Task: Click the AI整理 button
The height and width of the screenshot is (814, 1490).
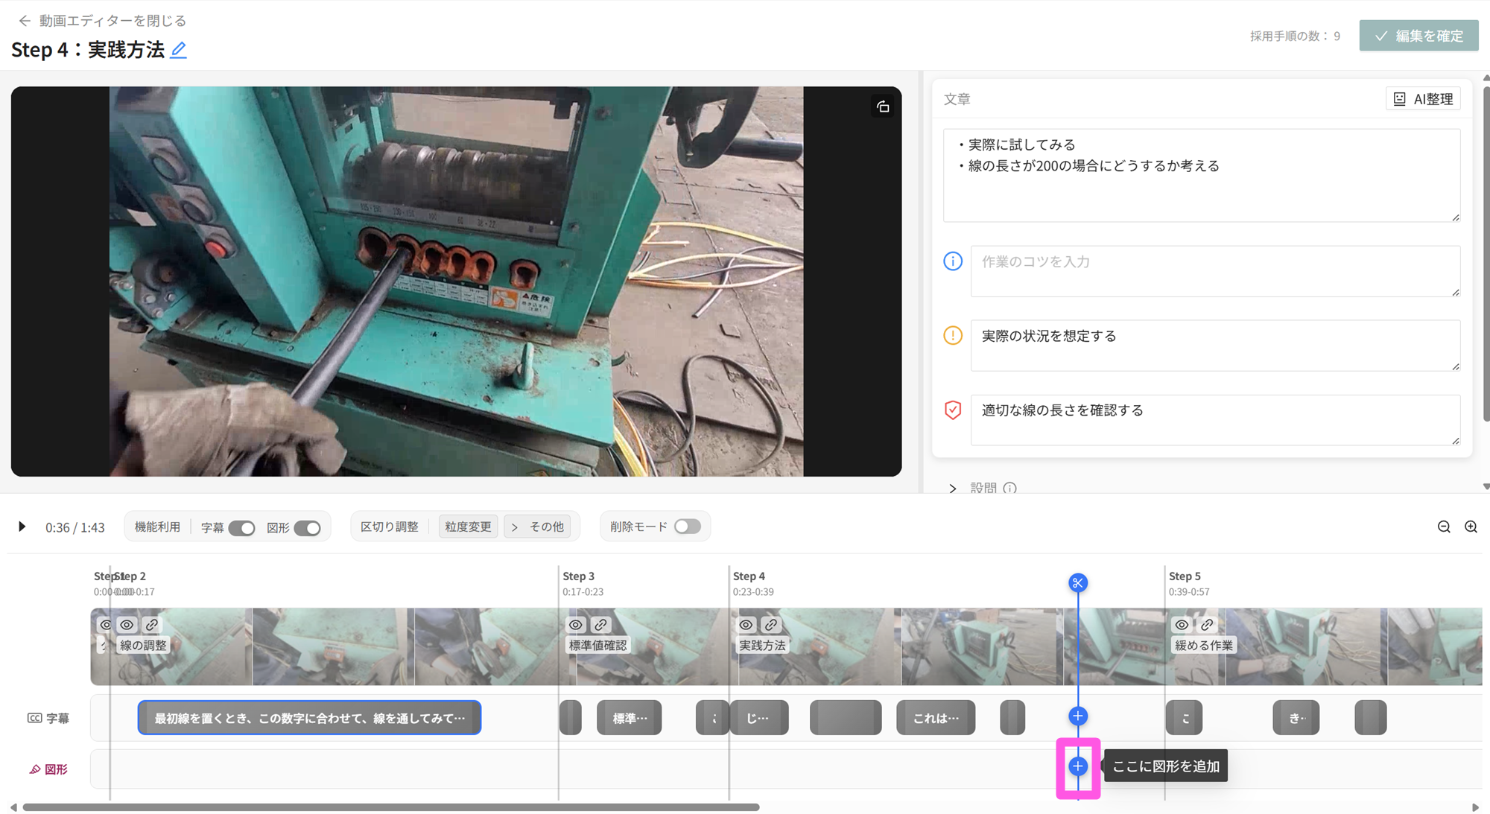Action: click(x=1423, y=99)
